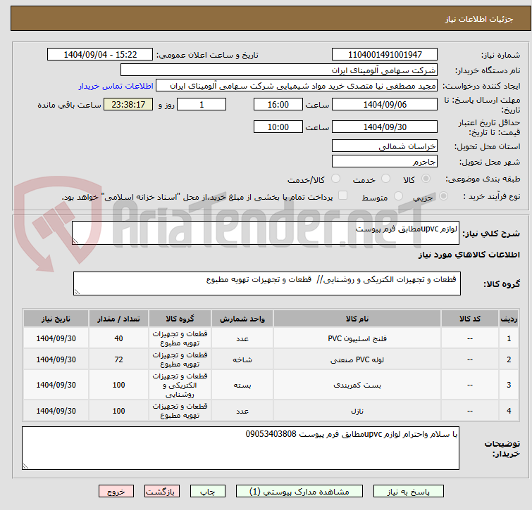
Task: Click the deadline time field 16:00
Action: pos(278,104)
